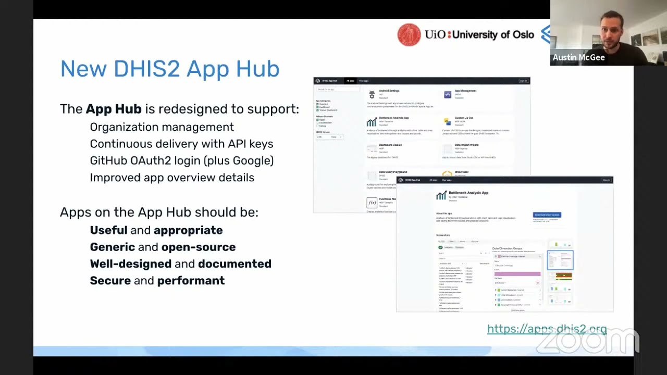Expand the Initial Utilization group row
The width and height of the screenshot is (667, 375).
[x=517, y=295]
